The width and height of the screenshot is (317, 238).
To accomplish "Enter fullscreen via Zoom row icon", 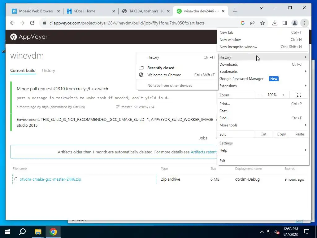I will tap(299, 95).
